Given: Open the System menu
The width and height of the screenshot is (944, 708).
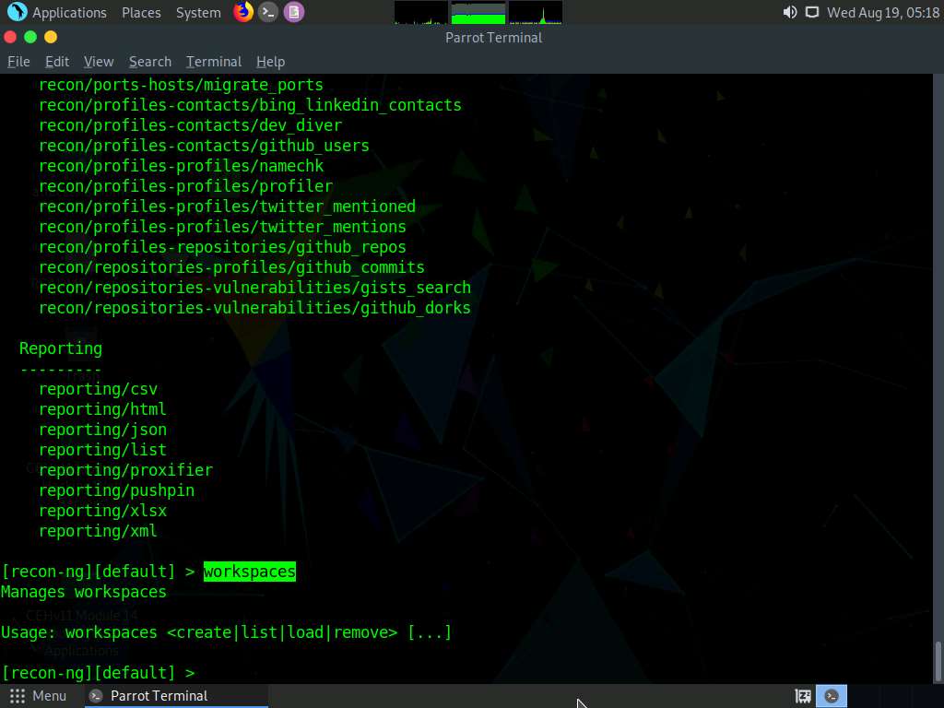Looking at the screenshot, I should click(x=198, y=13).
